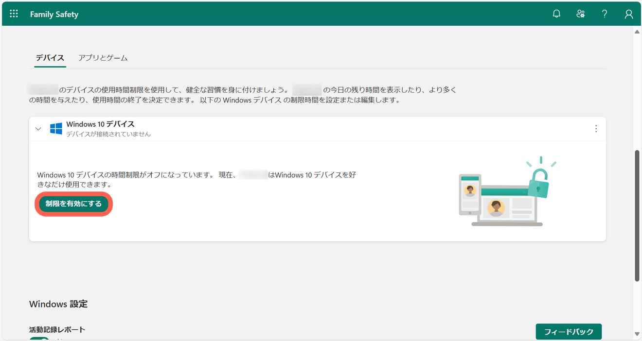Click the デバイスが接続されていません status text

tap(108, 134)
